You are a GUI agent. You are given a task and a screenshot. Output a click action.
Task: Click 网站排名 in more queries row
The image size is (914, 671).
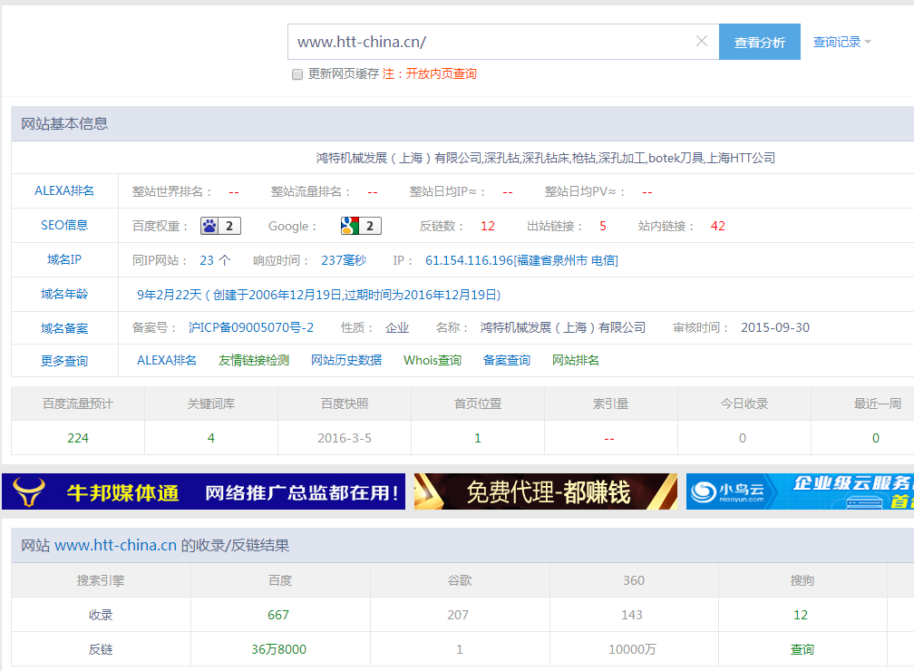click(576, 360)
